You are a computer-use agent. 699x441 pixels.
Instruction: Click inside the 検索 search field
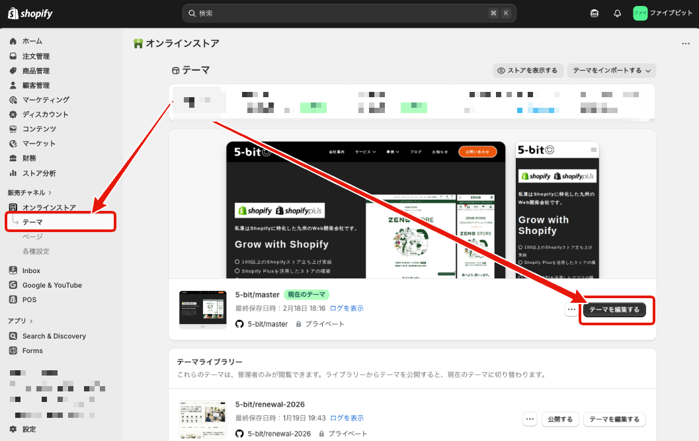tap(349, 13)
